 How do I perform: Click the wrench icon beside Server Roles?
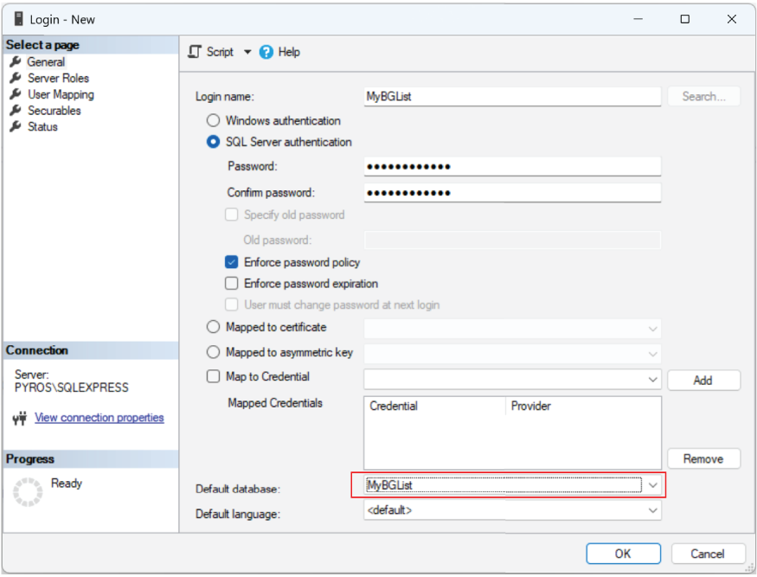(16, 78)
